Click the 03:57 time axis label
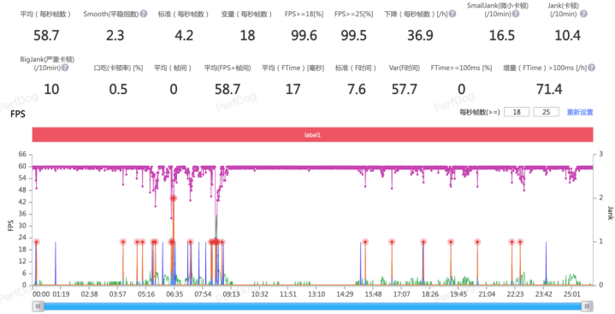 tap(118, 294)
